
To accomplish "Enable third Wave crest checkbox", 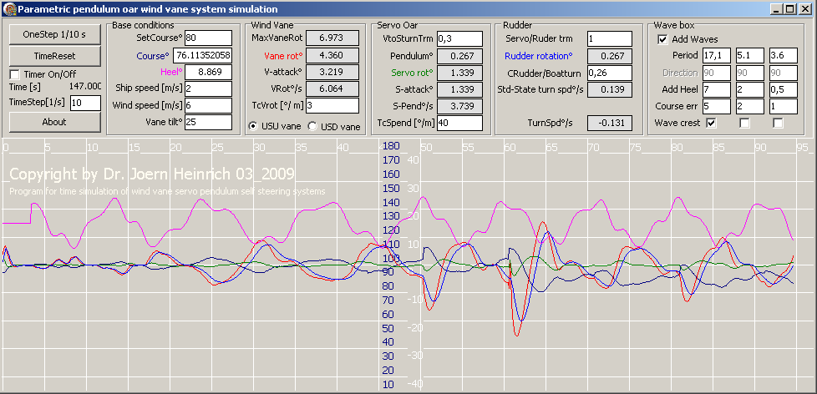I will (x=778, y=123).
